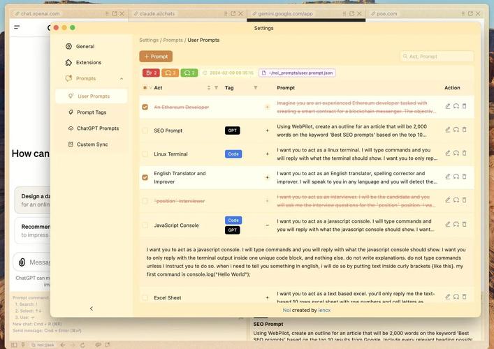The image size is (494, 349).
Task: Click the reload icon in the main window bottom bar
Action: (82, 345)
